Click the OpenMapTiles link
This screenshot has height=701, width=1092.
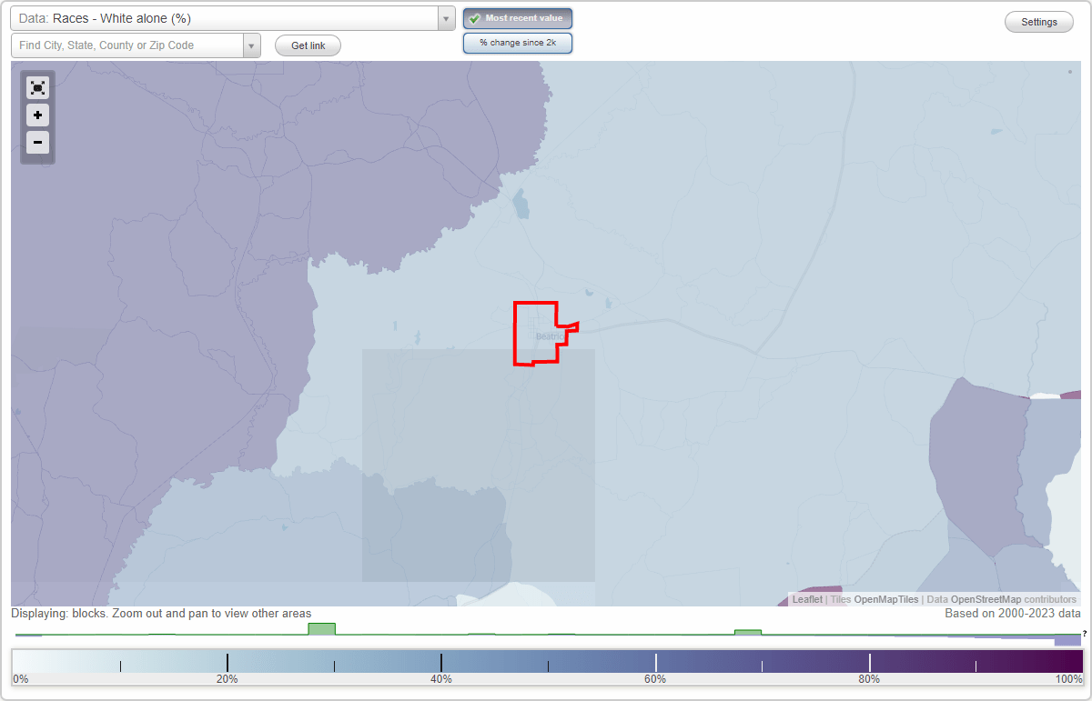coord(885,599)
